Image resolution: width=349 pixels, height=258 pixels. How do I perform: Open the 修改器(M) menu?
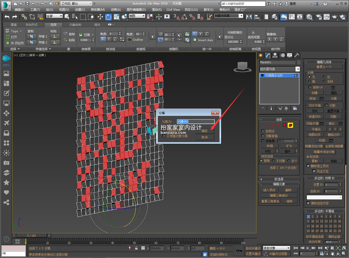point(98,9)
